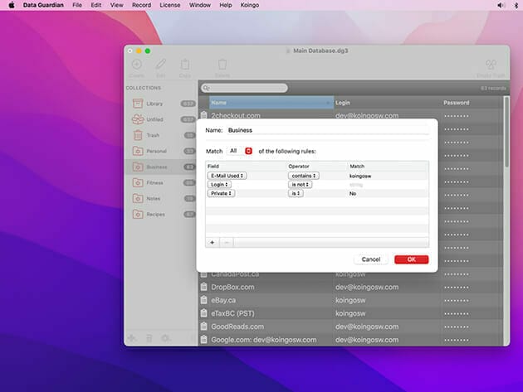
Task: Expand the 'contains' operator dropdown
Action: click(x=303, y=176)
